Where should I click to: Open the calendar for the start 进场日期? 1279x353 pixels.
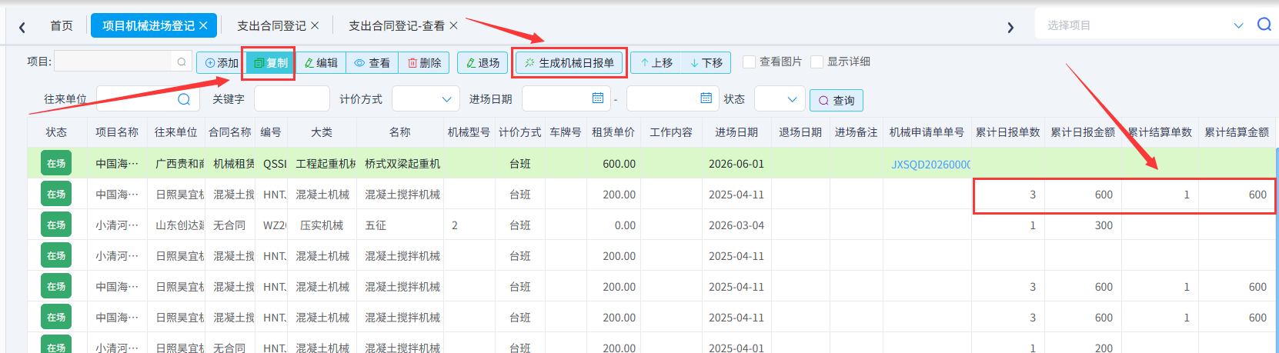(x=598, y=98)
